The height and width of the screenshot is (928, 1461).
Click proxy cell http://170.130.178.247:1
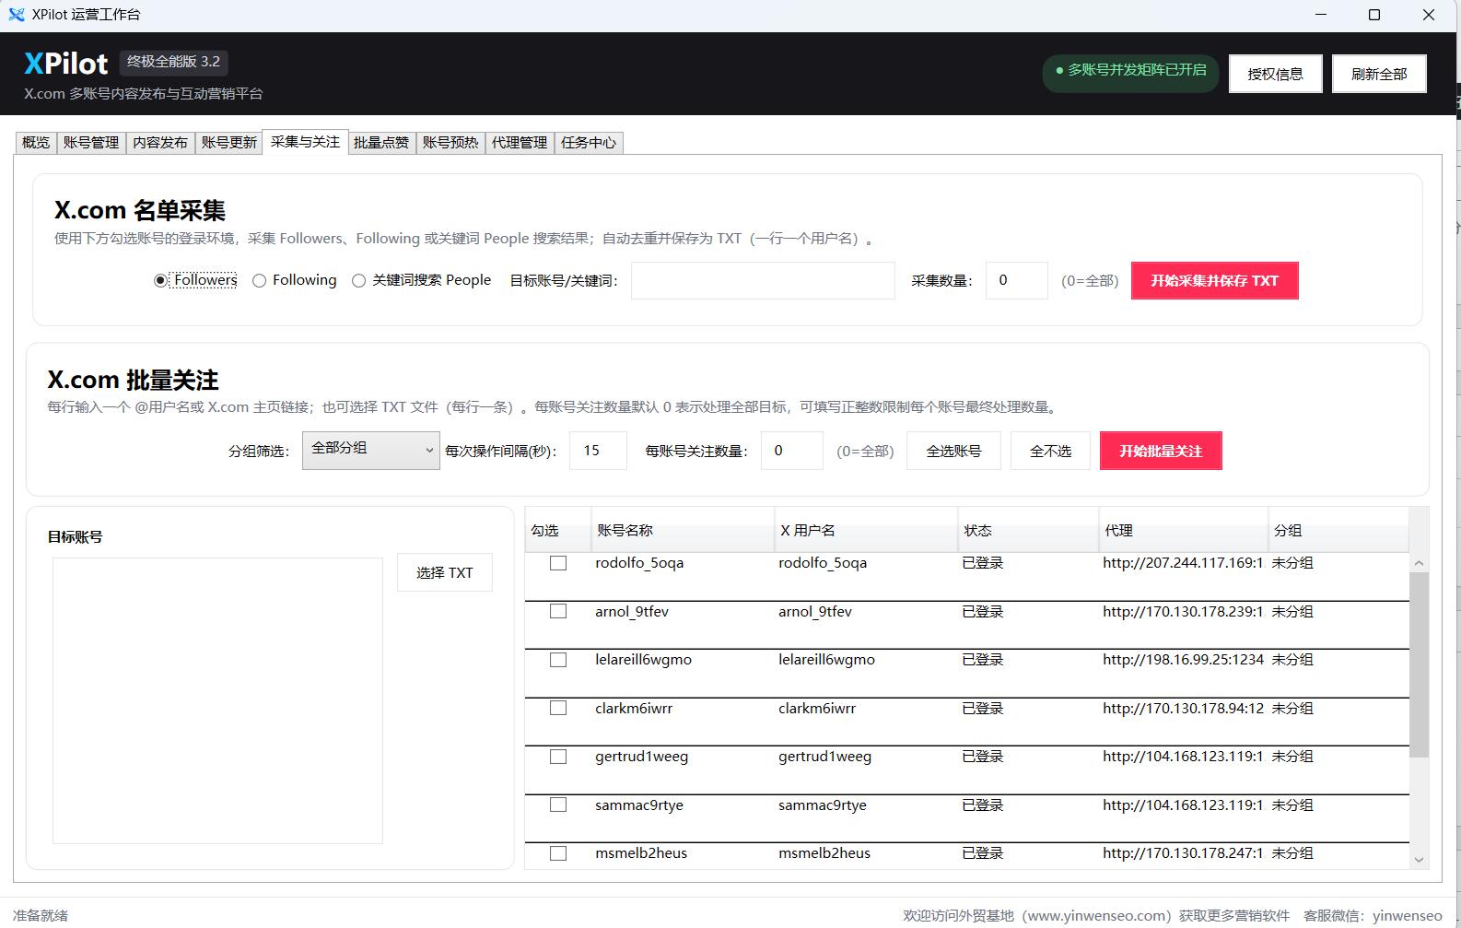point(1183,853)
